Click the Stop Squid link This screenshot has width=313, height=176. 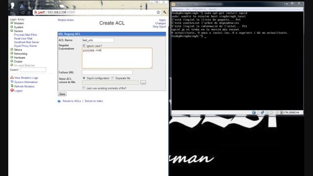(159, 27)
